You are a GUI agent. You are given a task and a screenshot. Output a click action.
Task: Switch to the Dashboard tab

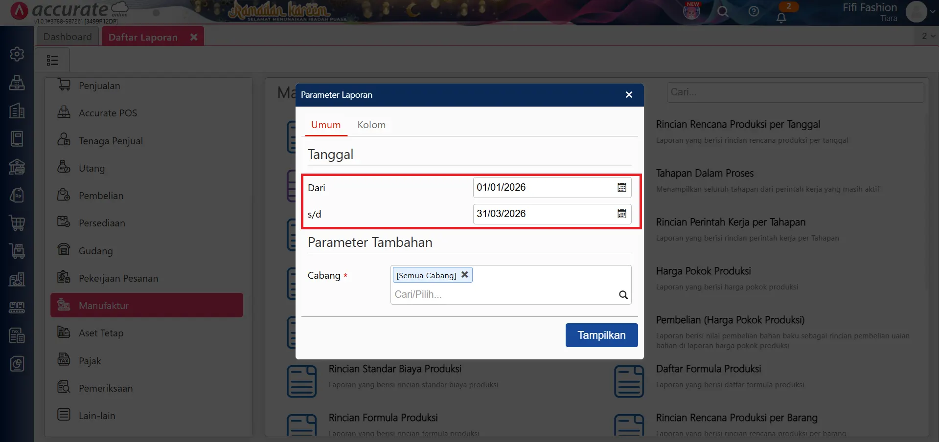tap(67, 36)
